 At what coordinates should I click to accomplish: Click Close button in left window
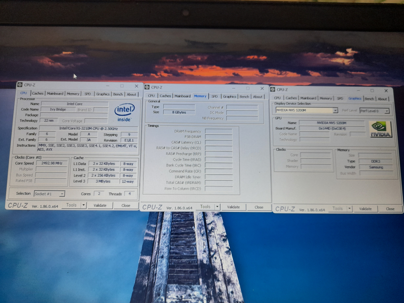point(126,205)
